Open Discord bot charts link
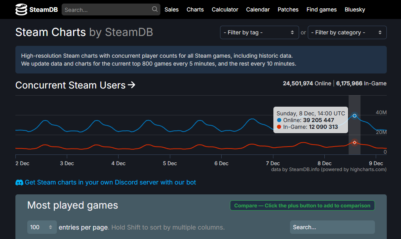This screenshot has height=239, width=401. pos(110,182)
